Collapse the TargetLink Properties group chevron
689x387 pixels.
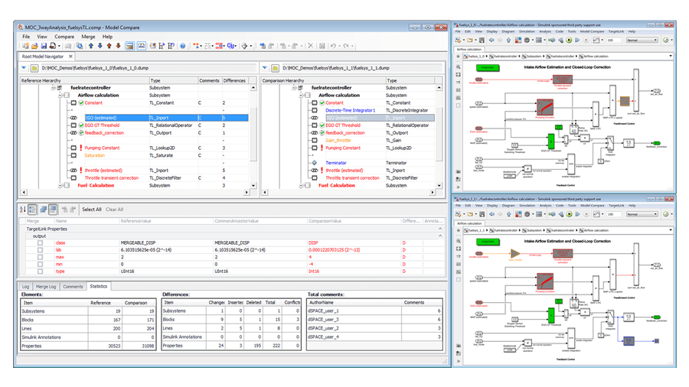tap(440, 229)
